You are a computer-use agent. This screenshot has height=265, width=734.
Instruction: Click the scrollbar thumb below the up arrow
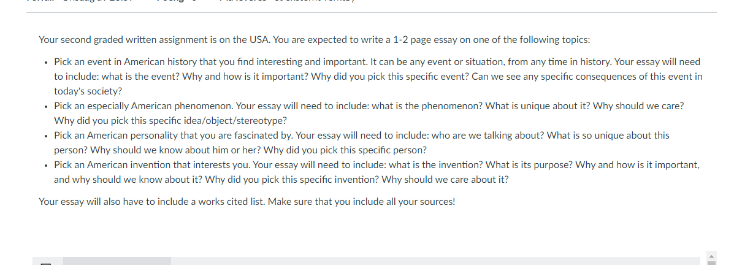point(711,263)
